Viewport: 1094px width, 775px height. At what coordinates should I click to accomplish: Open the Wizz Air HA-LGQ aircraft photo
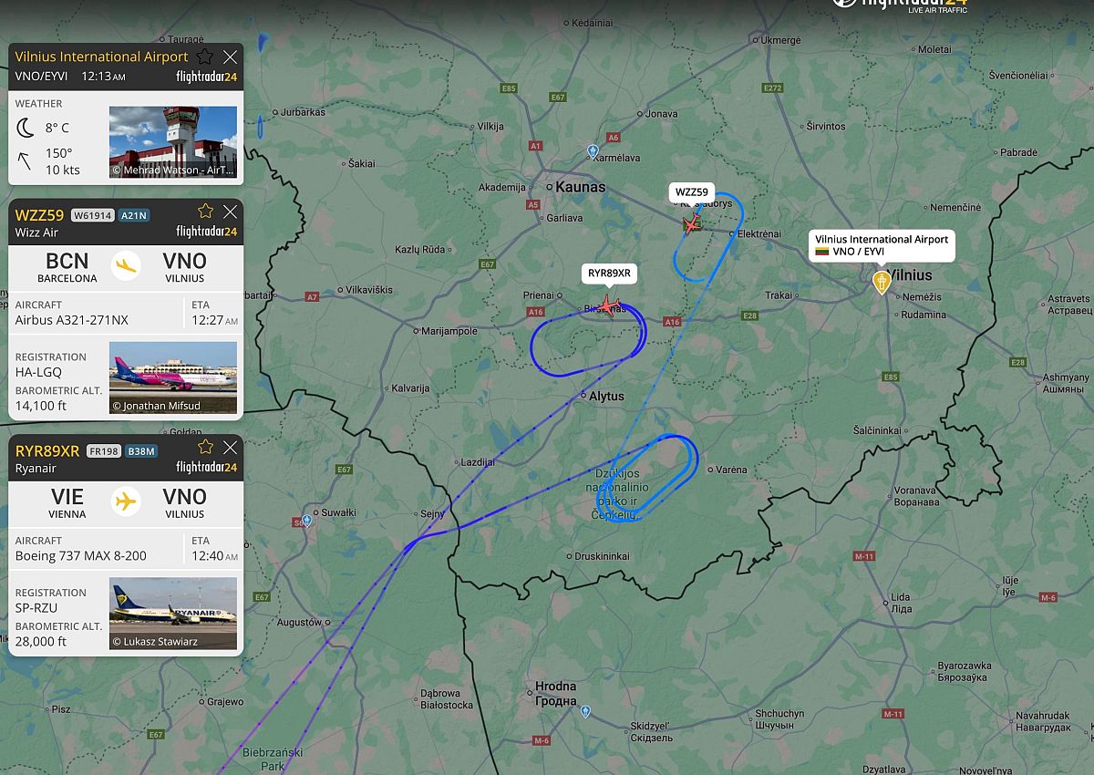click(x=173, y=377)
